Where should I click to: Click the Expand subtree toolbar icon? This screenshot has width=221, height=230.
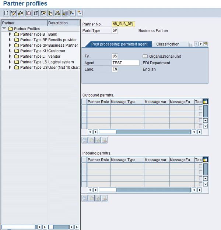point(73,13)
